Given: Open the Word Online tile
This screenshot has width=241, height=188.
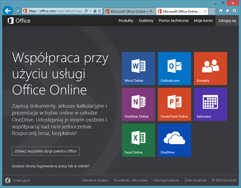Looking at the screenshot, I should pyautogui.click(x=138, y=68).
